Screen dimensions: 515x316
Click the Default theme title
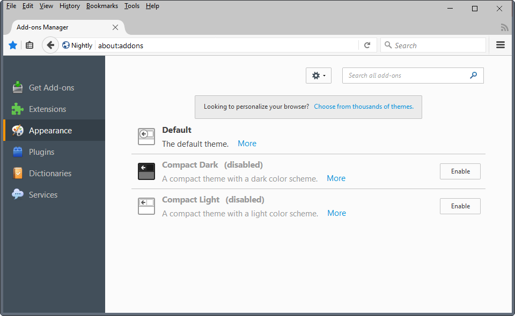(x=176, y=130)
